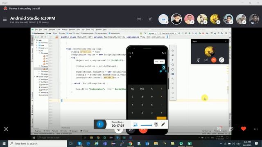
Task: Switch to the Gallery view
Action: click(x=44, y=22)
